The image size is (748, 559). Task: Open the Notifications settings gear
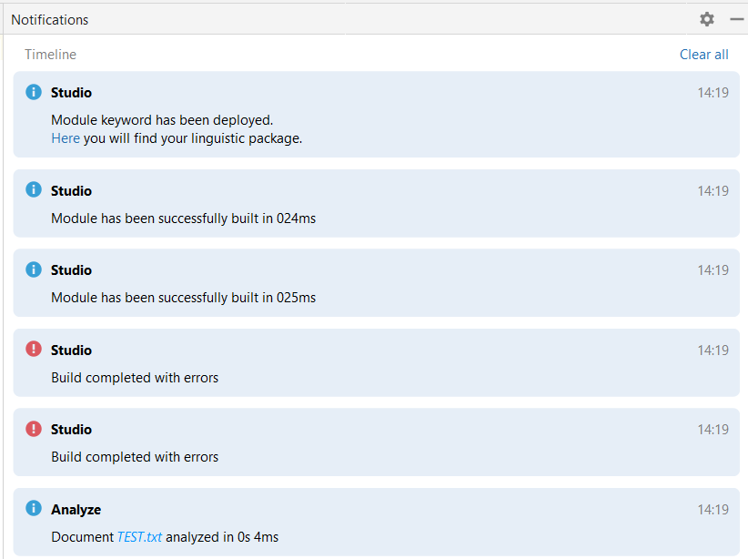tap(707, 19)
